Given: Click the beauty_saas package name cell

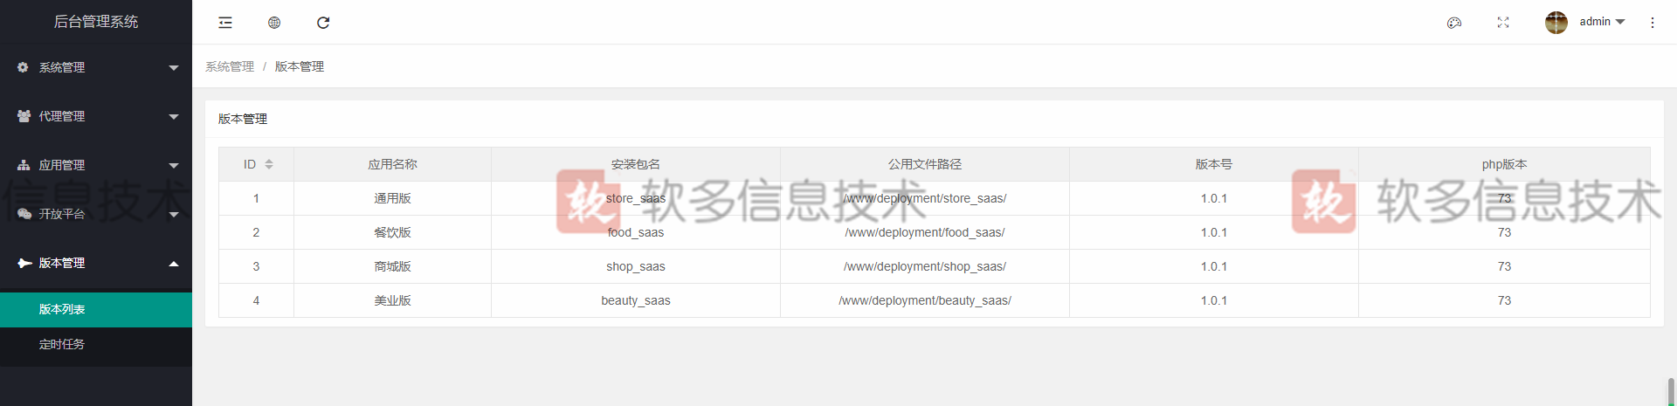Looking at the screenshot, I should 635,300.
